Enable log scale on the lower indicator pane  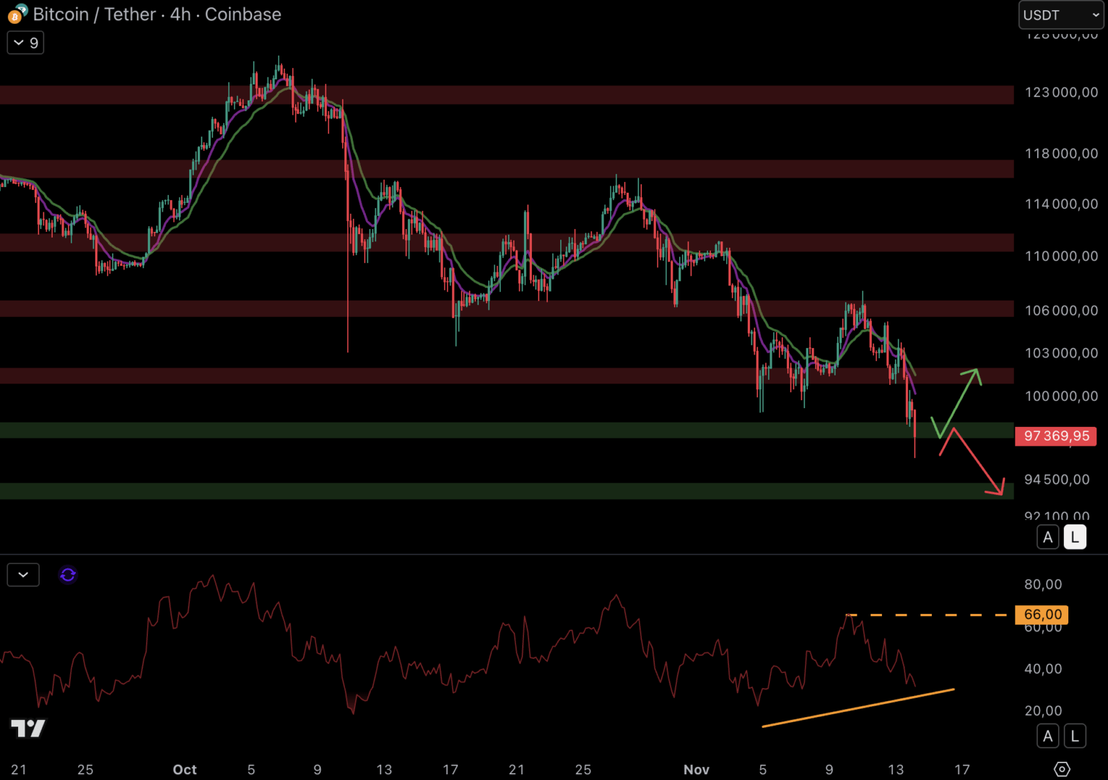click(x=1075, y=736)
